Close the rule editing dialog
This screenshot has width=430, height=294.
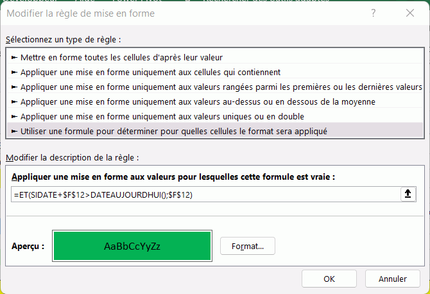409,13
